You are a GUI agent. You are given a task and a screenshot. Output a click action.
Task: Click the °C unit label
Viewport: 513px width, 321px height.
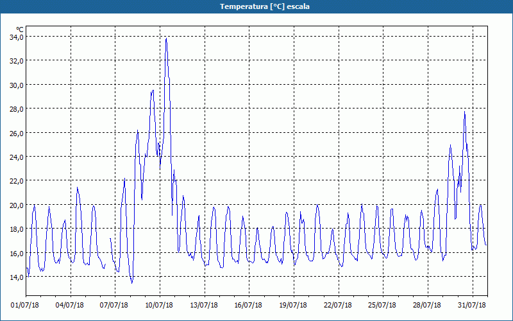(20, 30)
